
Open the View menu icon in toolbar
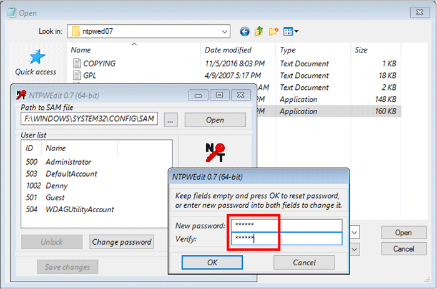pyautogui.click(x=291, y=31)
